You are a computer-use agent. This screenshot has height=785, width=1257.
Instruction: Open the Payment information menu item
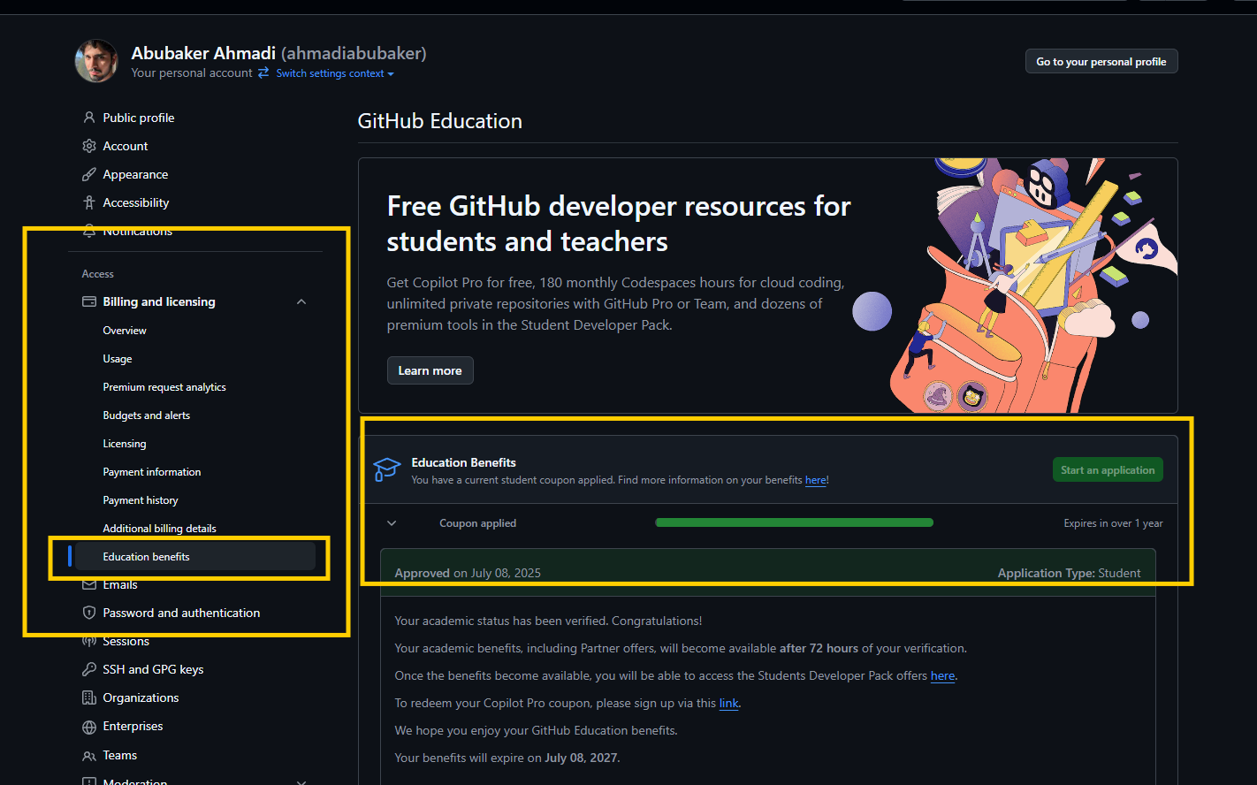click(x=151, y=472)
